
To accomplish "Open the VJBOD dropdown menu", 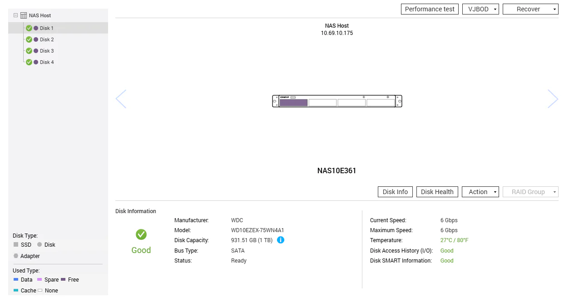I will [480, 9].
